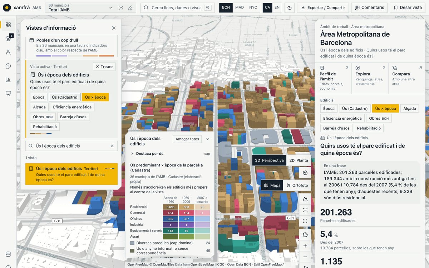Click the Cerca llocs search field

(176, 8)
